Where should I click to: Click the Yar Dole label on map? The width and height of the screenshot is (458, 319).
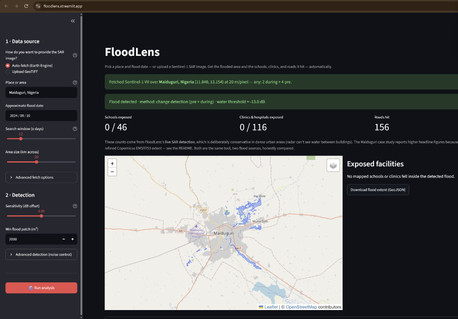(x=259, y=196)
